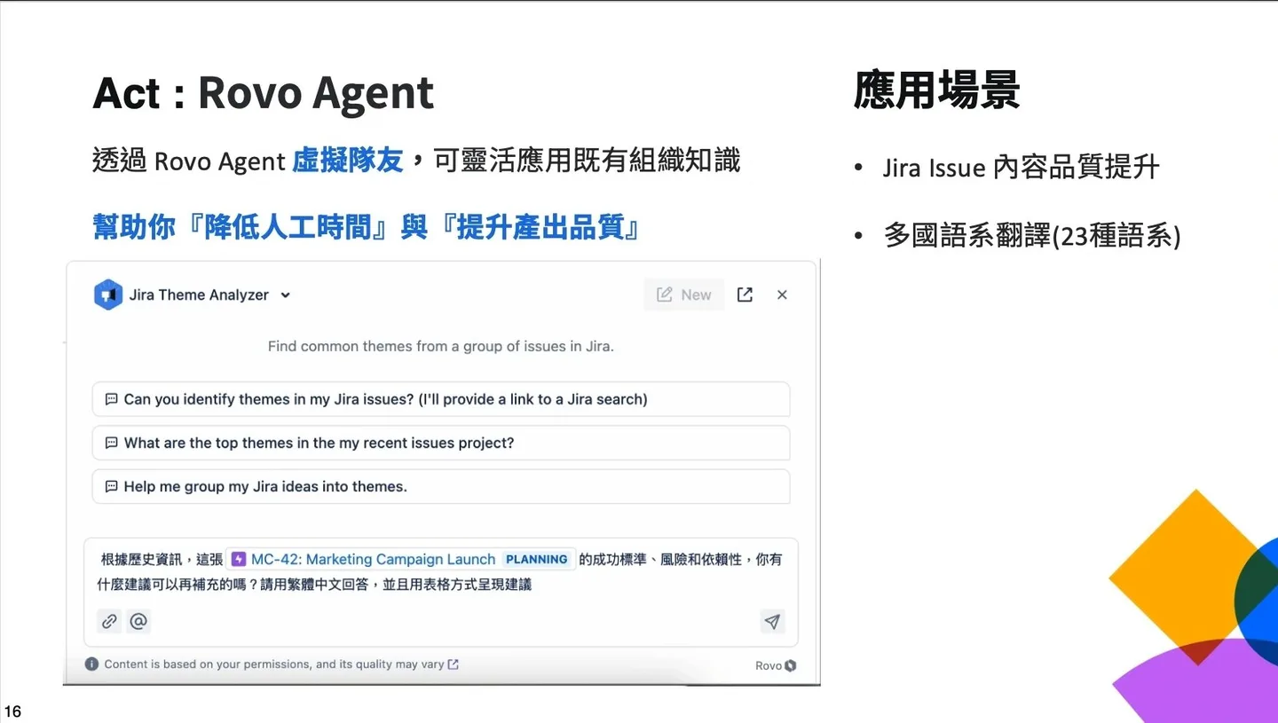The height and width of the screenshot is (723, 1278).
Task: Click the PLANNING status lozenge
Action: [537, 559]
